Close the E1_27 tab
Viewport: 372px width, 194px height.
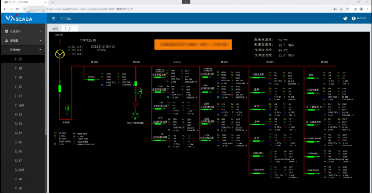[75, 29]
